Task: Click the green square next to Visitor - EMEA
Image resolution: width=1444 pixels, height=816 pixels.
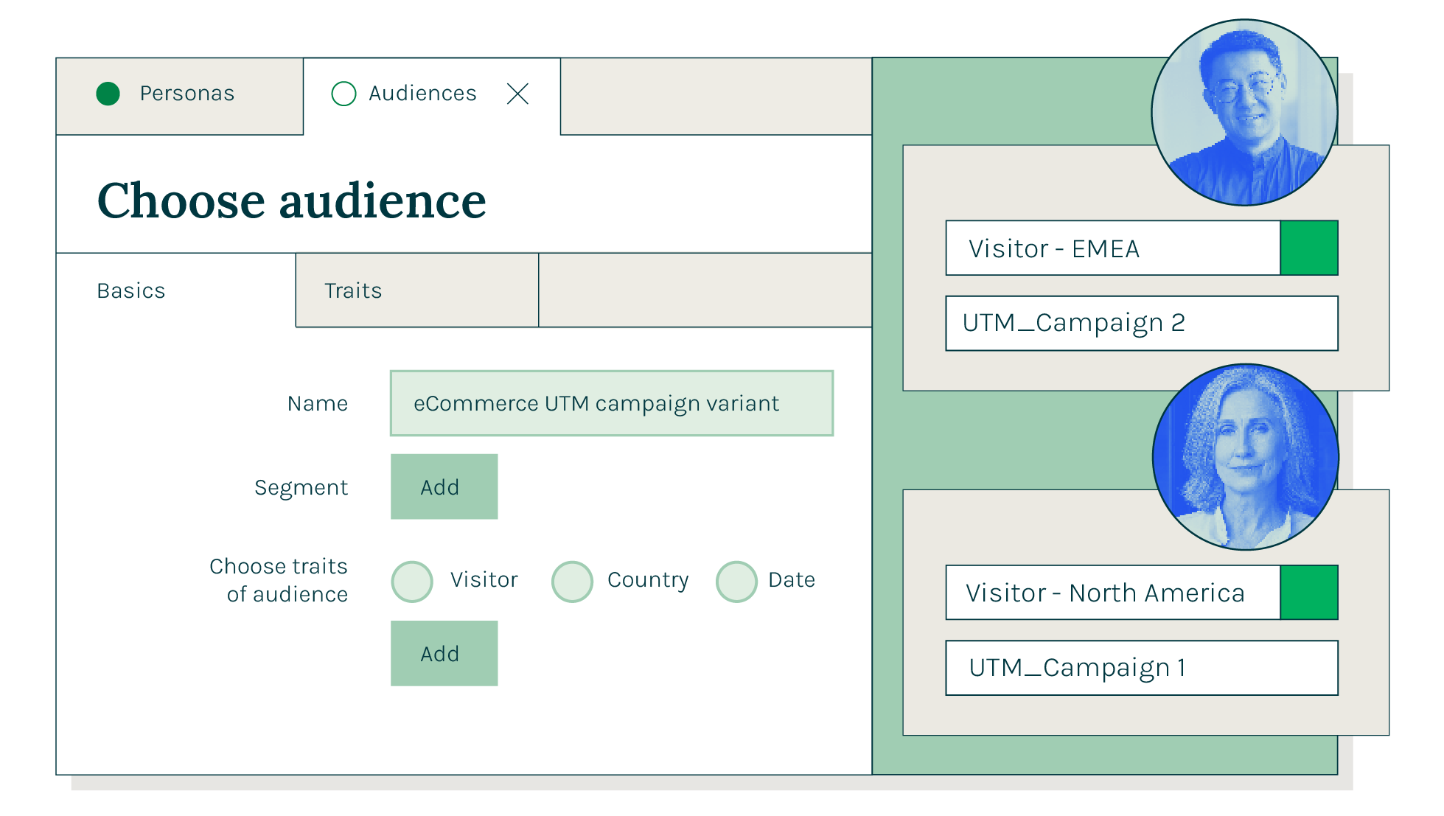Action: click(x=1309, y=248)
